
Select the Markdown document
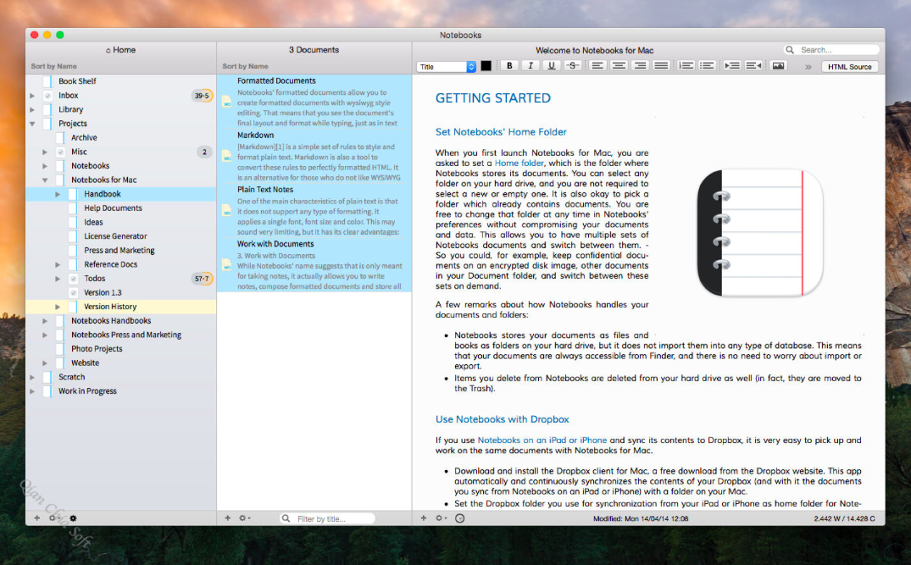[x=314, y=156]
